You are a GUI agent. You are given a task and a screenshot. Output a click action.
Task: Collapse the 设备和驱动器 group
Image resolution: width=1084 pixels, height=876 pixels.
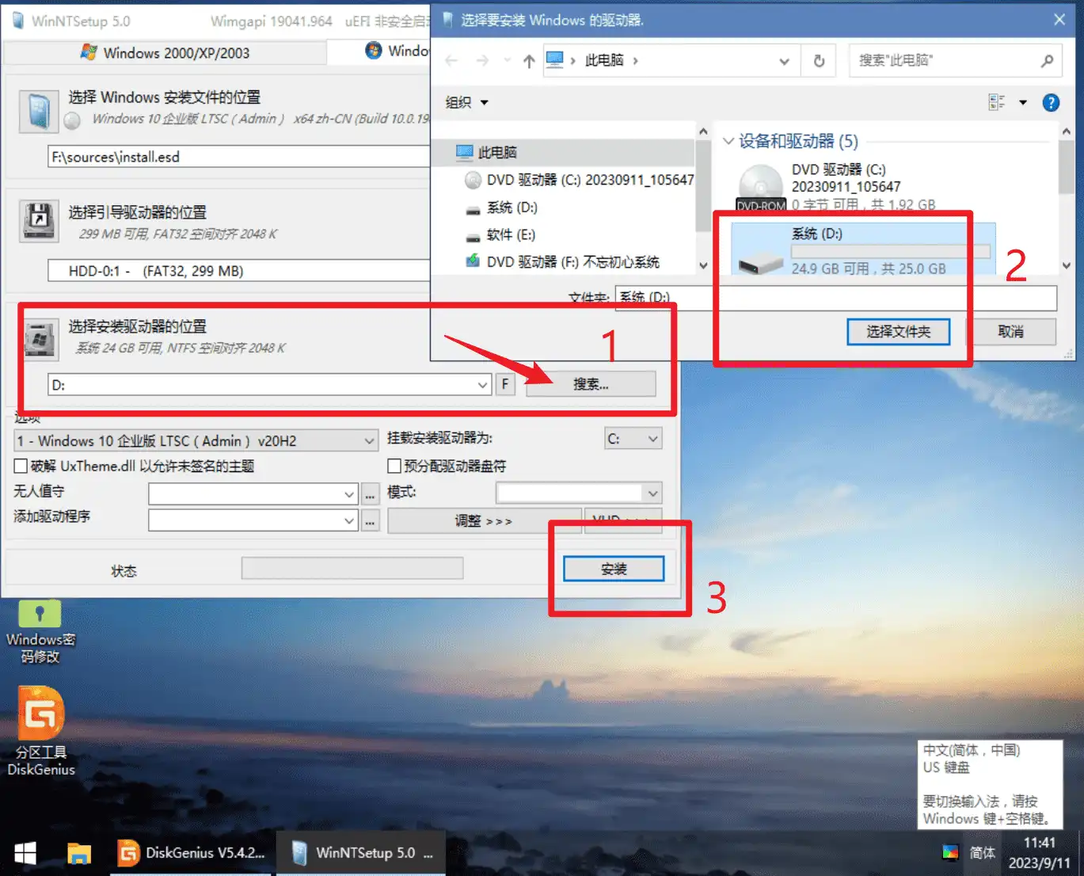click(728, 141)
